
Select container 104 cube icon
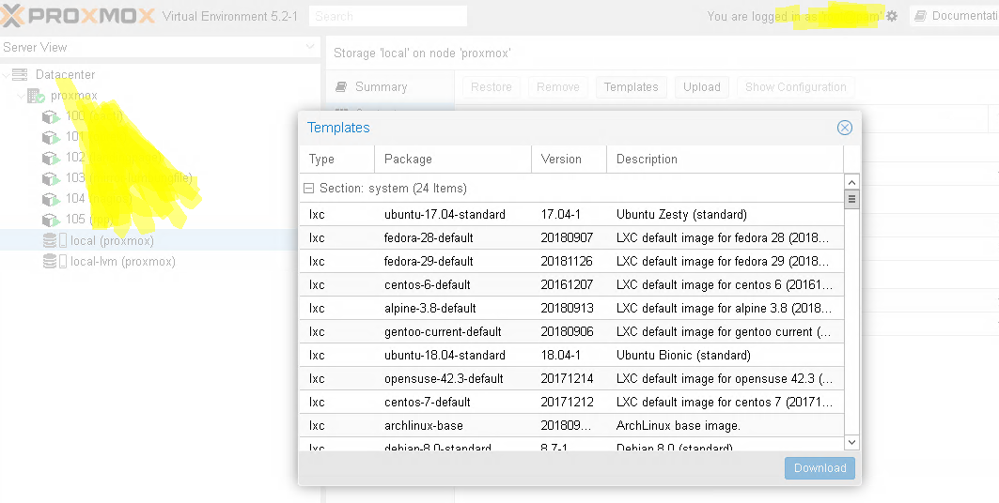tap(51, 199)
